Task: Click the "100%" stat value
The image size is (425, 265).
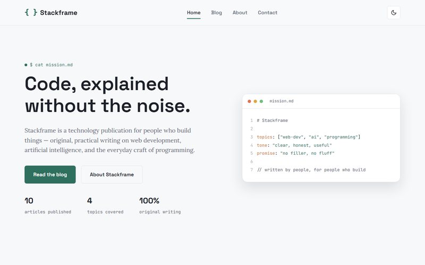Action: coord(149,201)
